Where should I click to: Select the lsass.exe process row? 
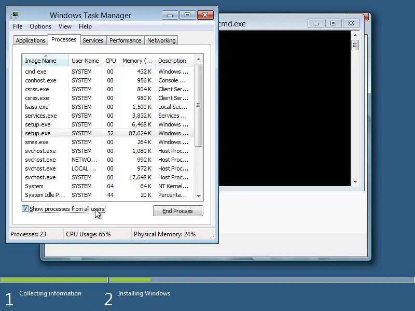(108, 107)
